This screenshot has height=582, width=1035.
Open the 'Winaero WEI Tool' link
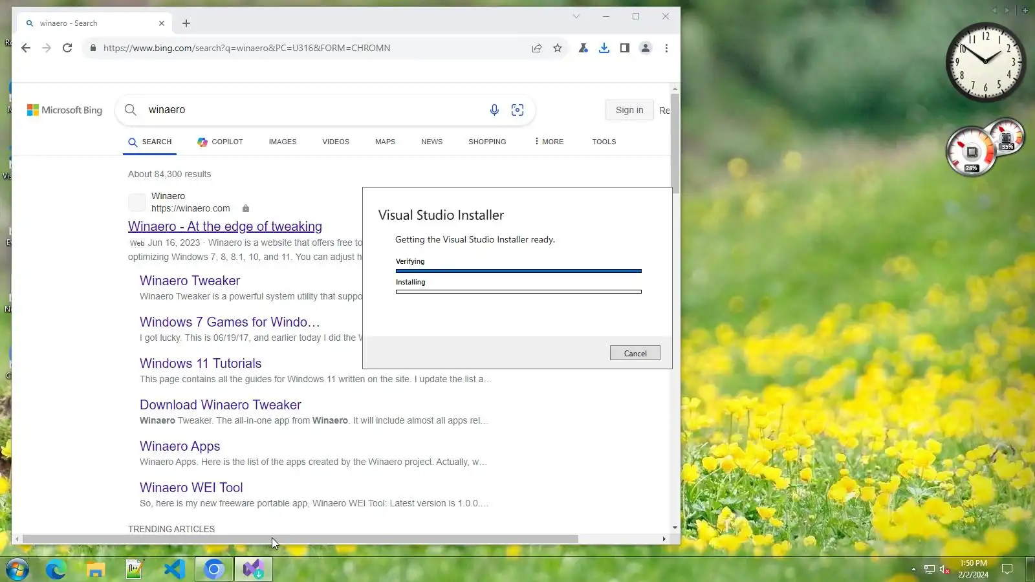pyautogui.click(x=191, y=488)
